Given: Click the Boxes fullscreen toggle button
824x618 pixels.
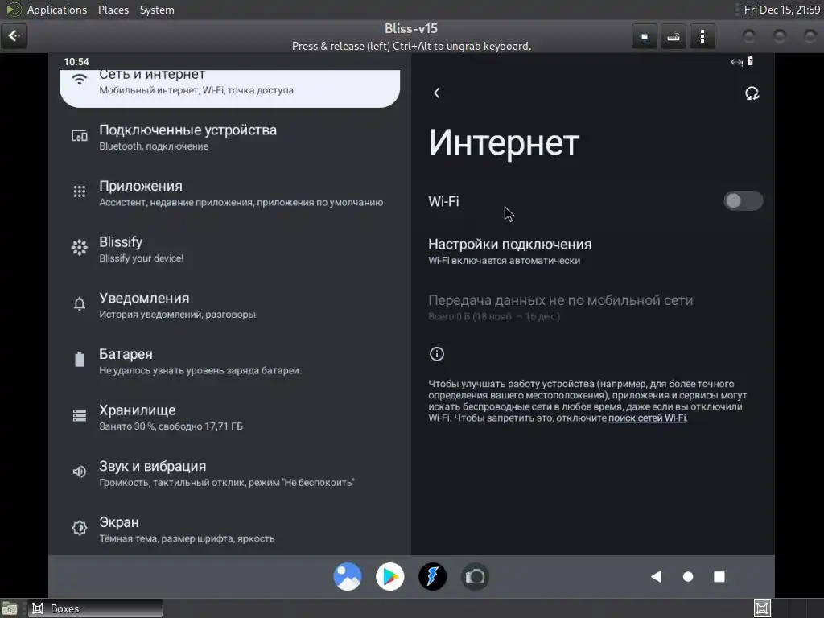Looking at the screenshot, I should 645,36.
